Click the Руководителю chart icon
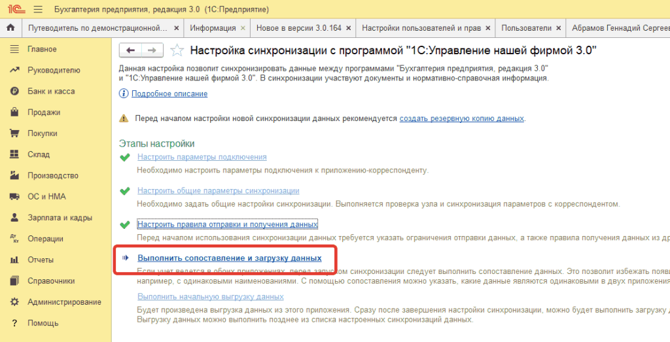The height and width of the screenshot is (342, 670). pyautogui.click(x=14, y=70)
